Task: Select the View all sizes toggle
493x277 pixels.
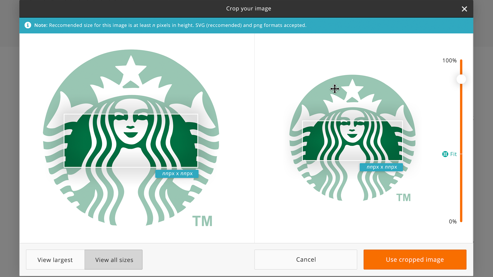Action: pos(114,260)
